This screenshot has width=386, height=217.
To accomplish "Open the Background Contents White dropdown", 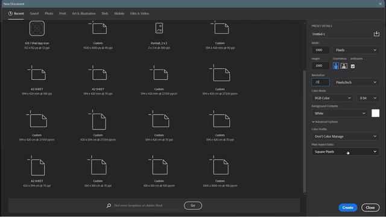I will click(x=340, y=113).
